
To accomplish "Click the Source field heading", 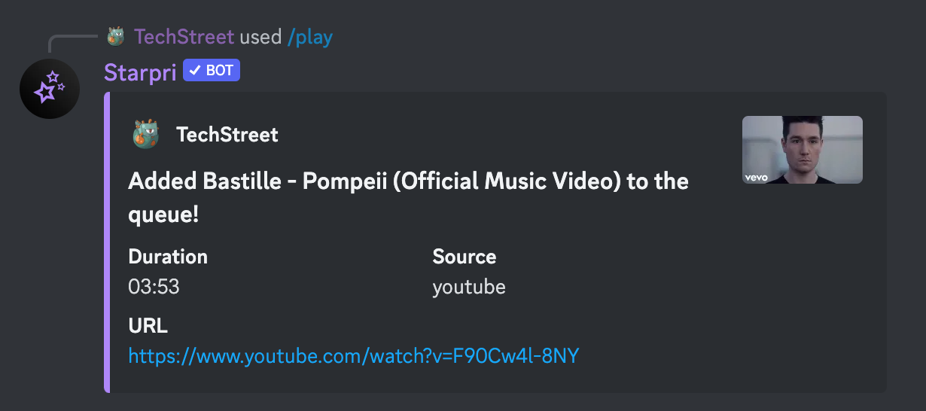I will pos(464,257).
